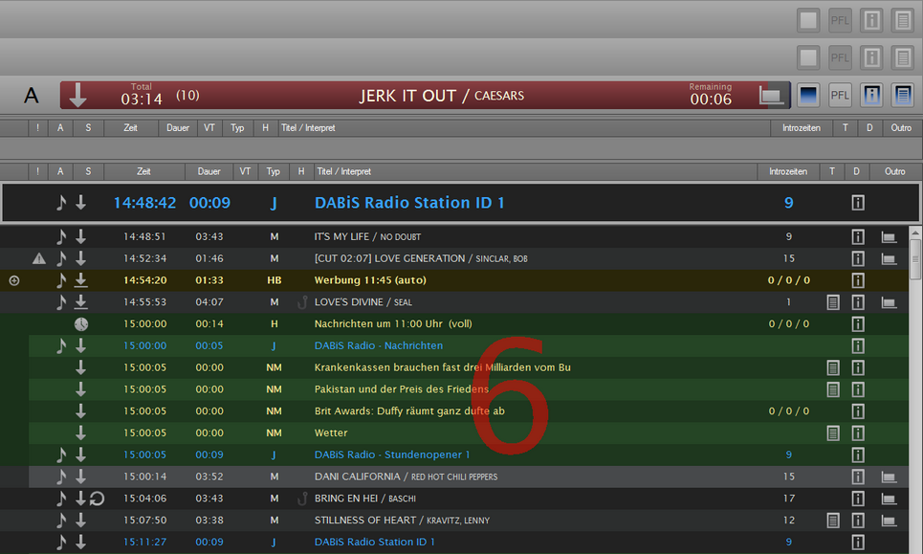Select DABiS Radio Station ID 1 next item

point(461,203)
